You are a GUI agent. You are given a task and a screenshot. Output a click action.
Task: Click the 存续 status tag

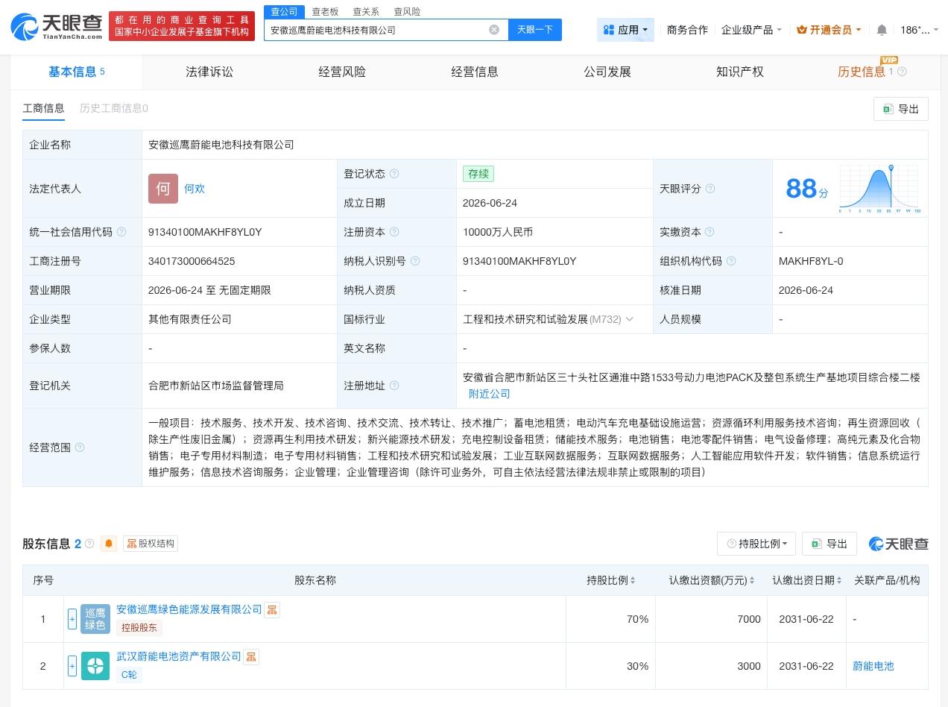pyautogui.click(x=478, y=174)
